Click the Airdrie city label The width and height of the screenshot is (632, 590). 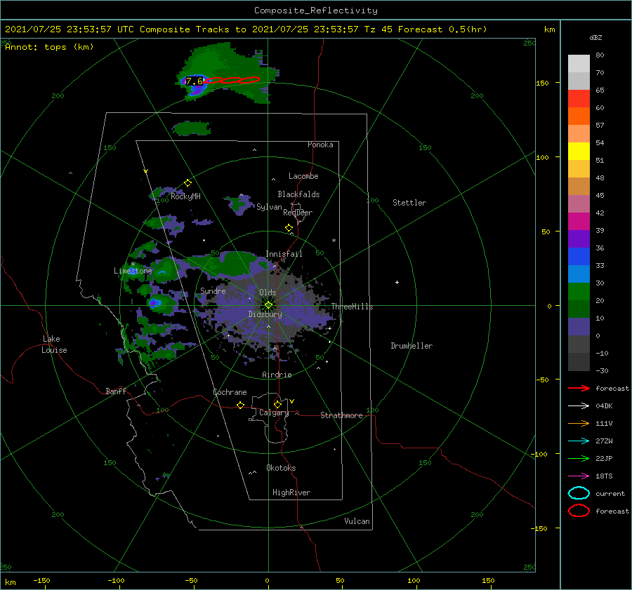[x=277, y=375]
